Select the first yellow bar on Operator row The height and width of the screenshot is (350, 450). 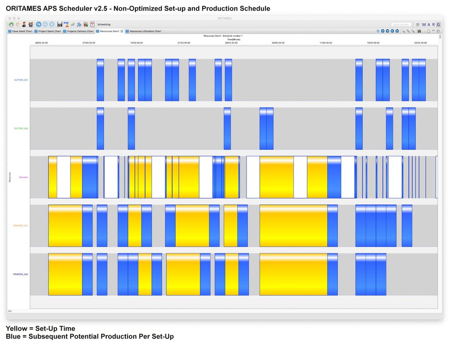(53, 177)
